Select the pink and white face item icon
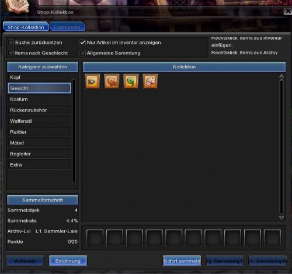 tap(150, 81)
